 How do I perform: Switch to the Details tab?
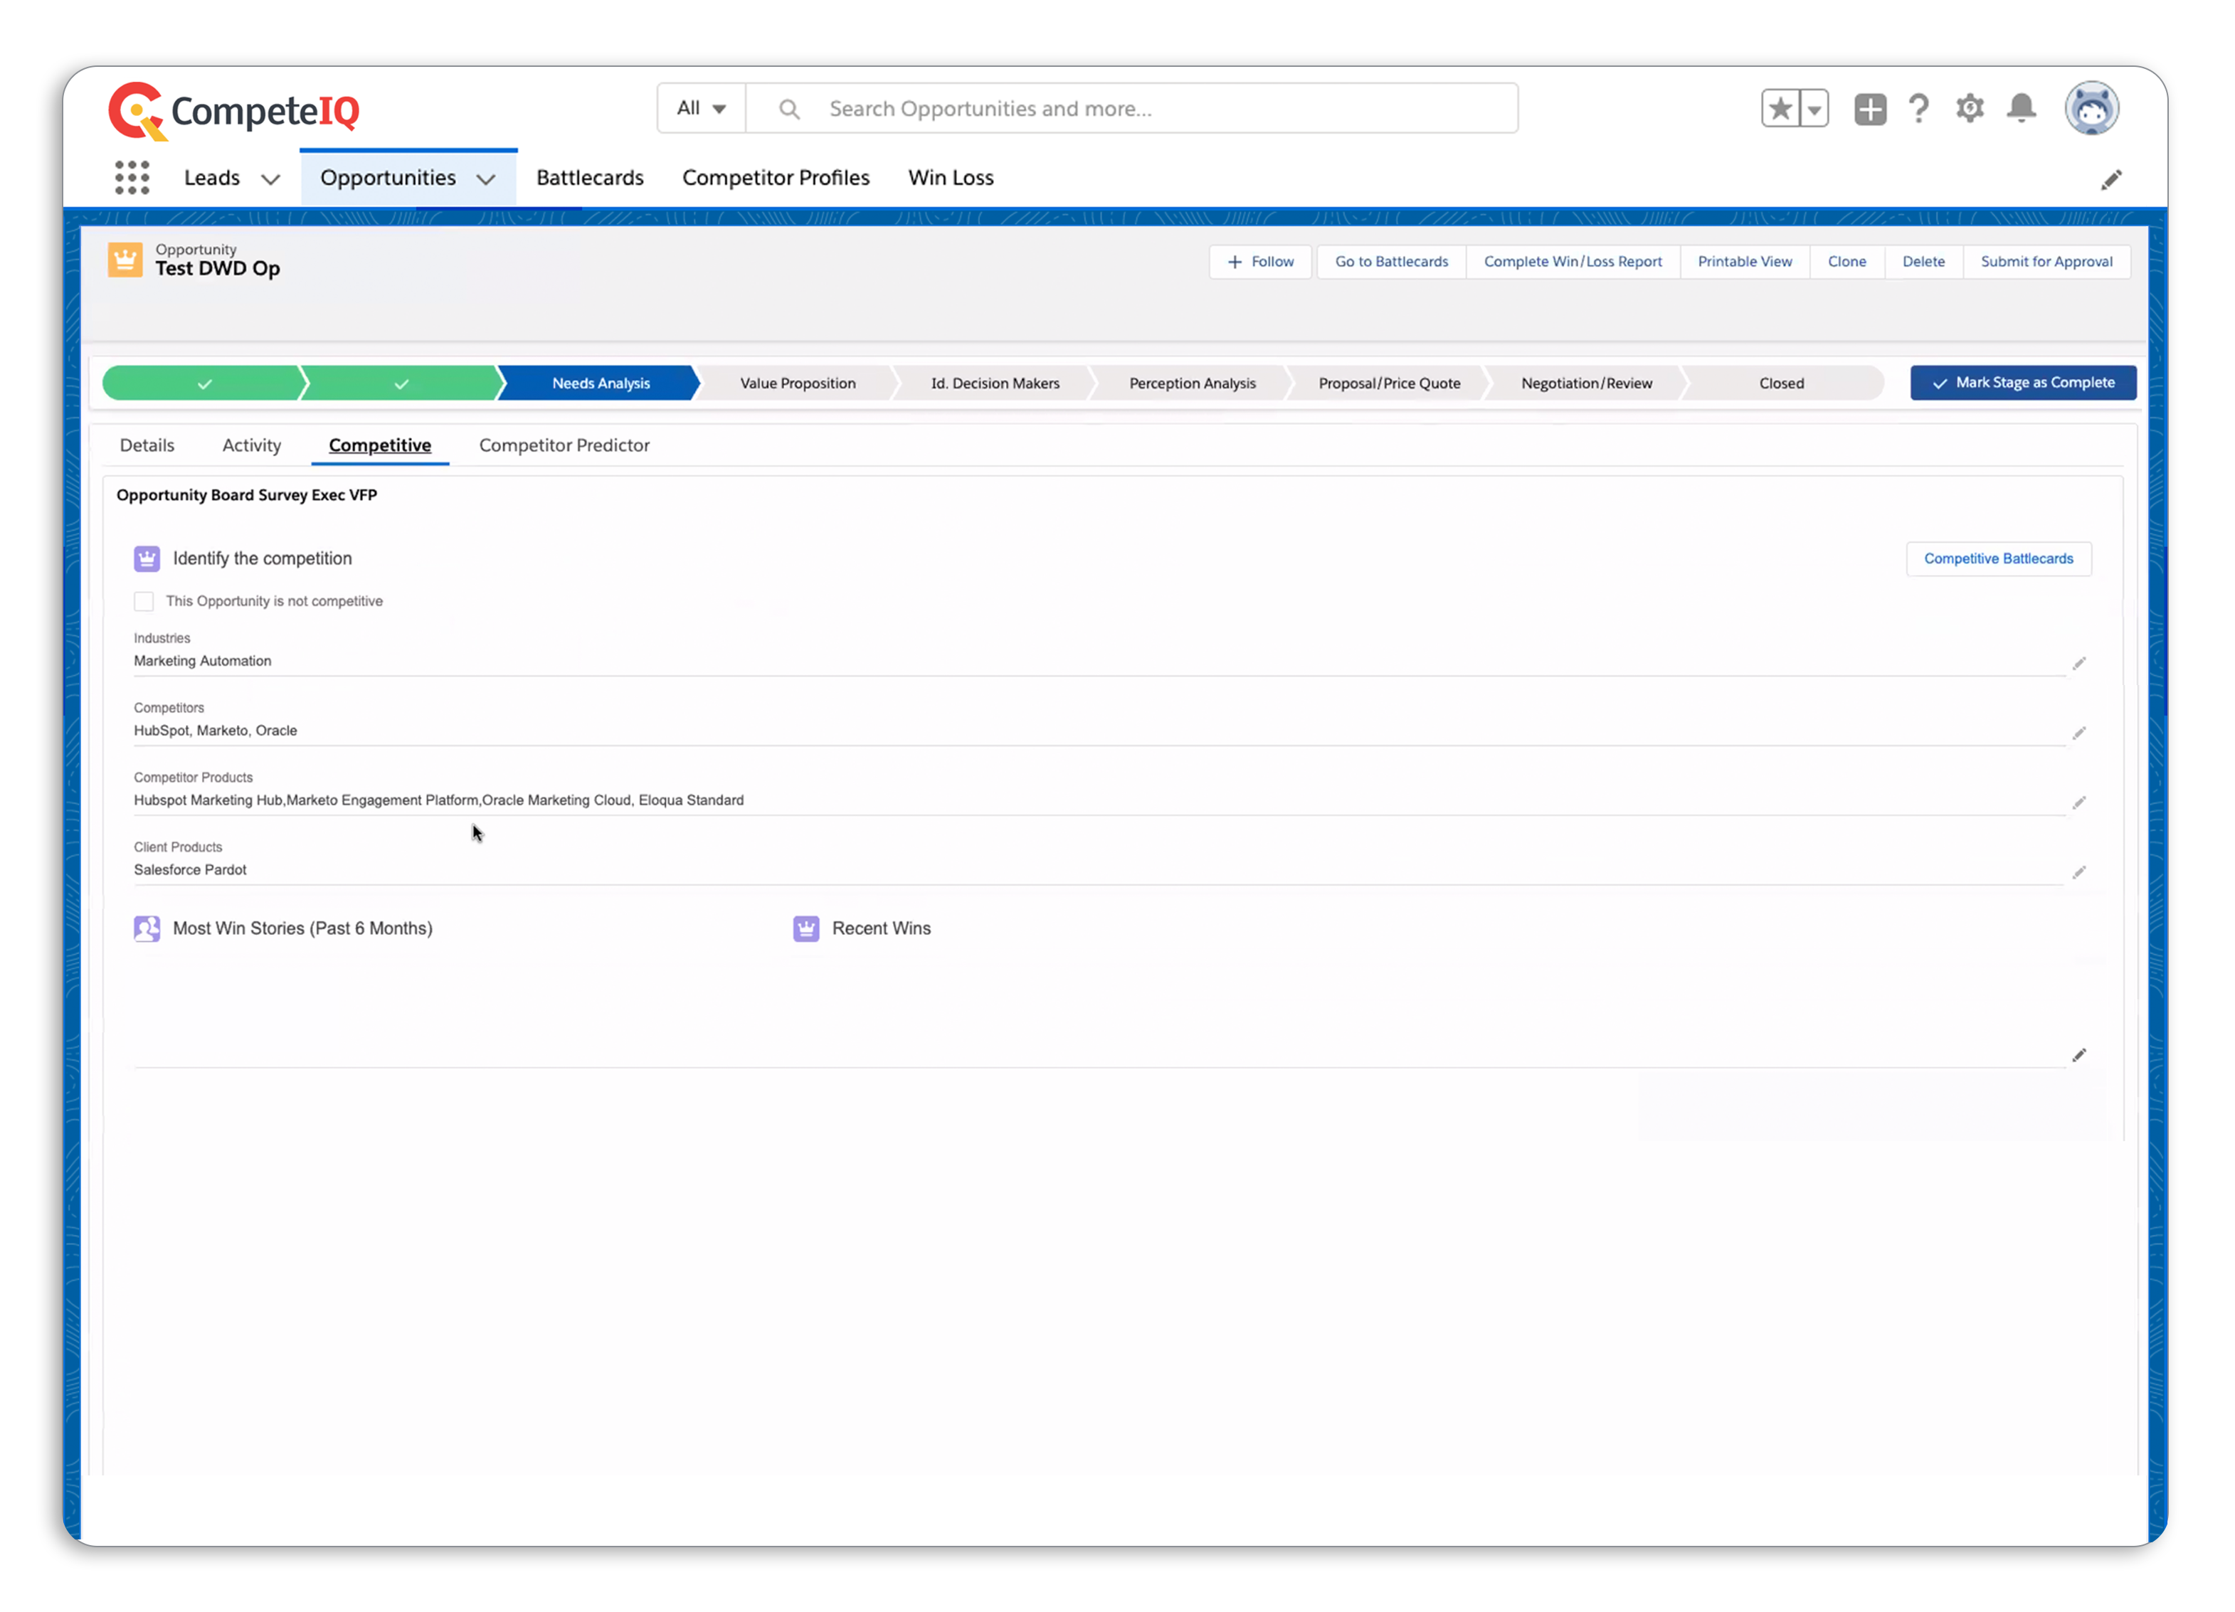pyautogui.click(x=146, y=444)
